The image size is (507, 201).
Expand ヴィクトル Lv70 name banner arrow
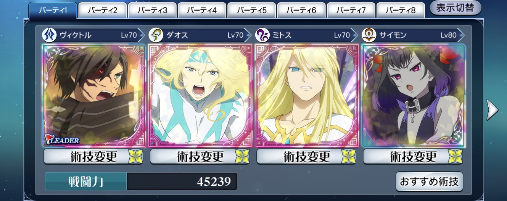(142, 35)
